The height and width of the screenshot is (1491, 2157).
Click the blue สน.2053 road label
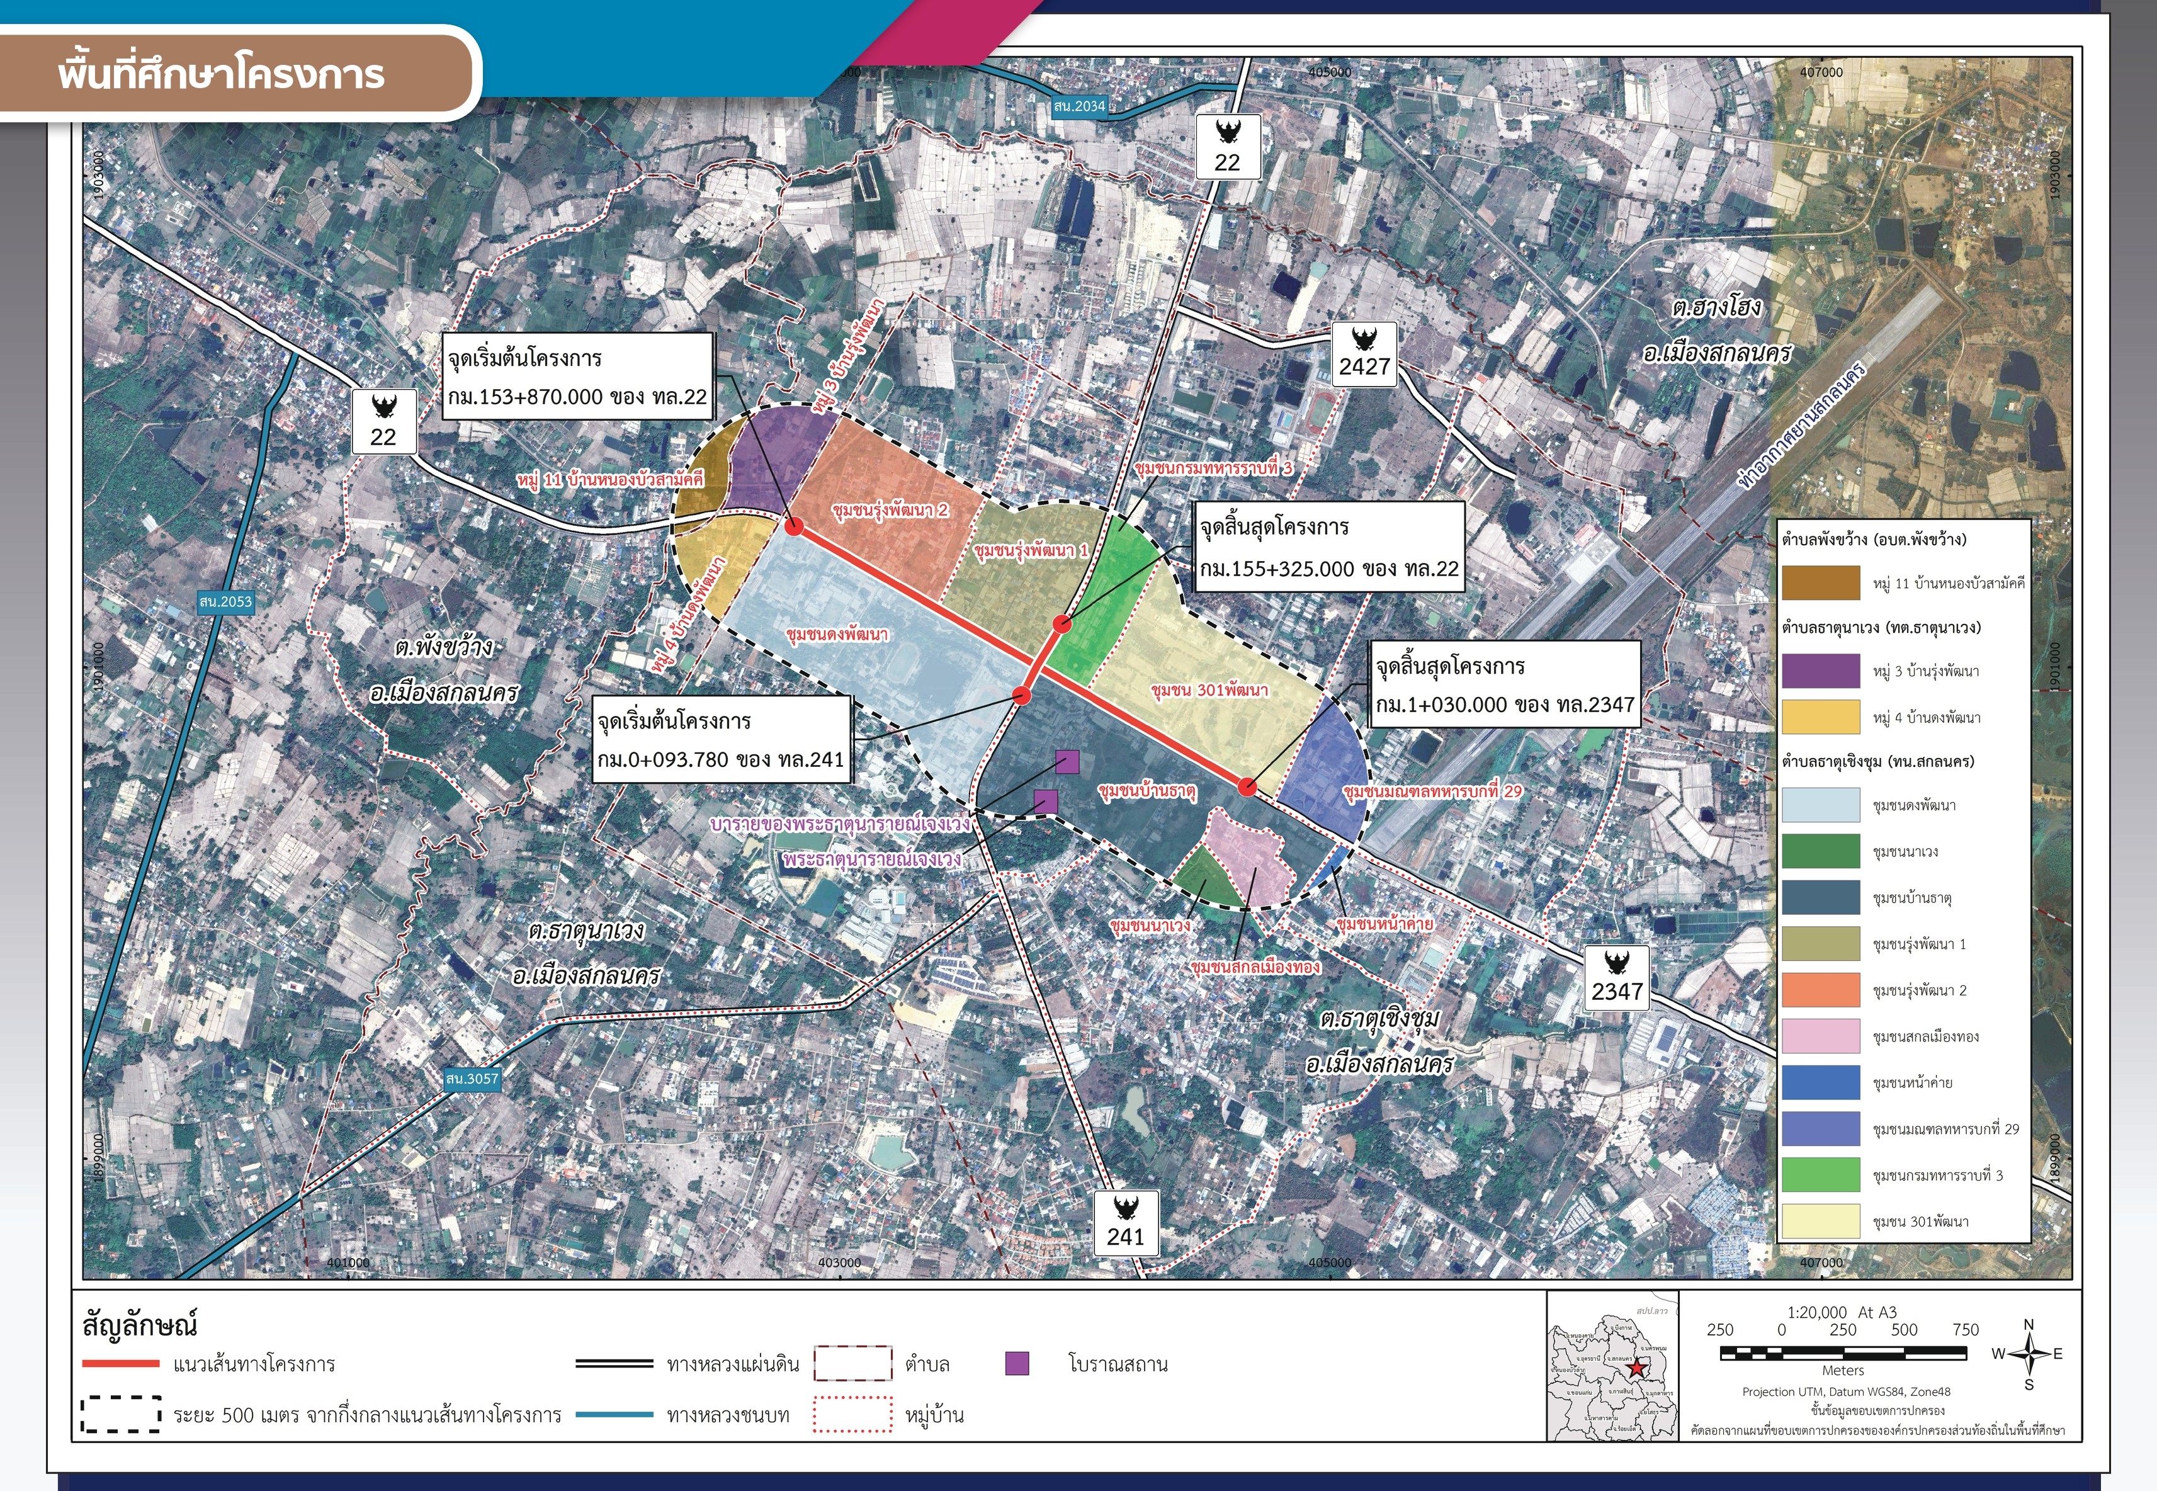225,602
